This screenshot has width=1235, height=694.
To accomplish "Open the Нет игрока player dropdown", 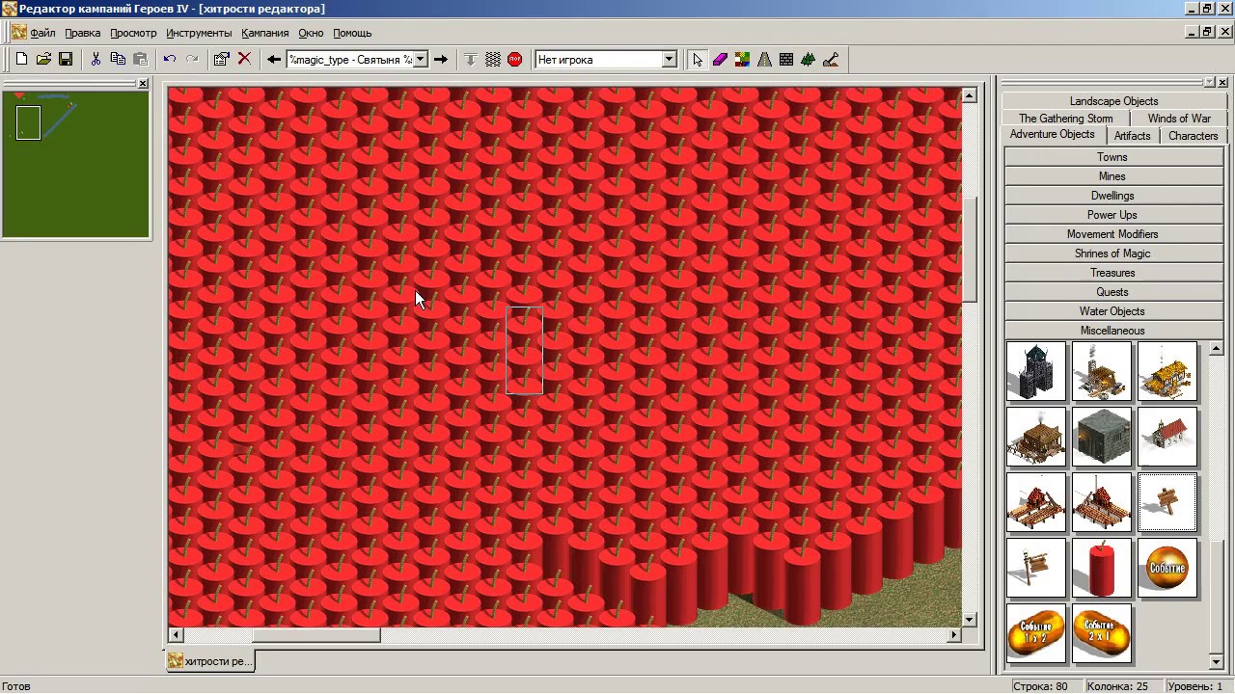I will pyautogui.click(x=669, y=60).
